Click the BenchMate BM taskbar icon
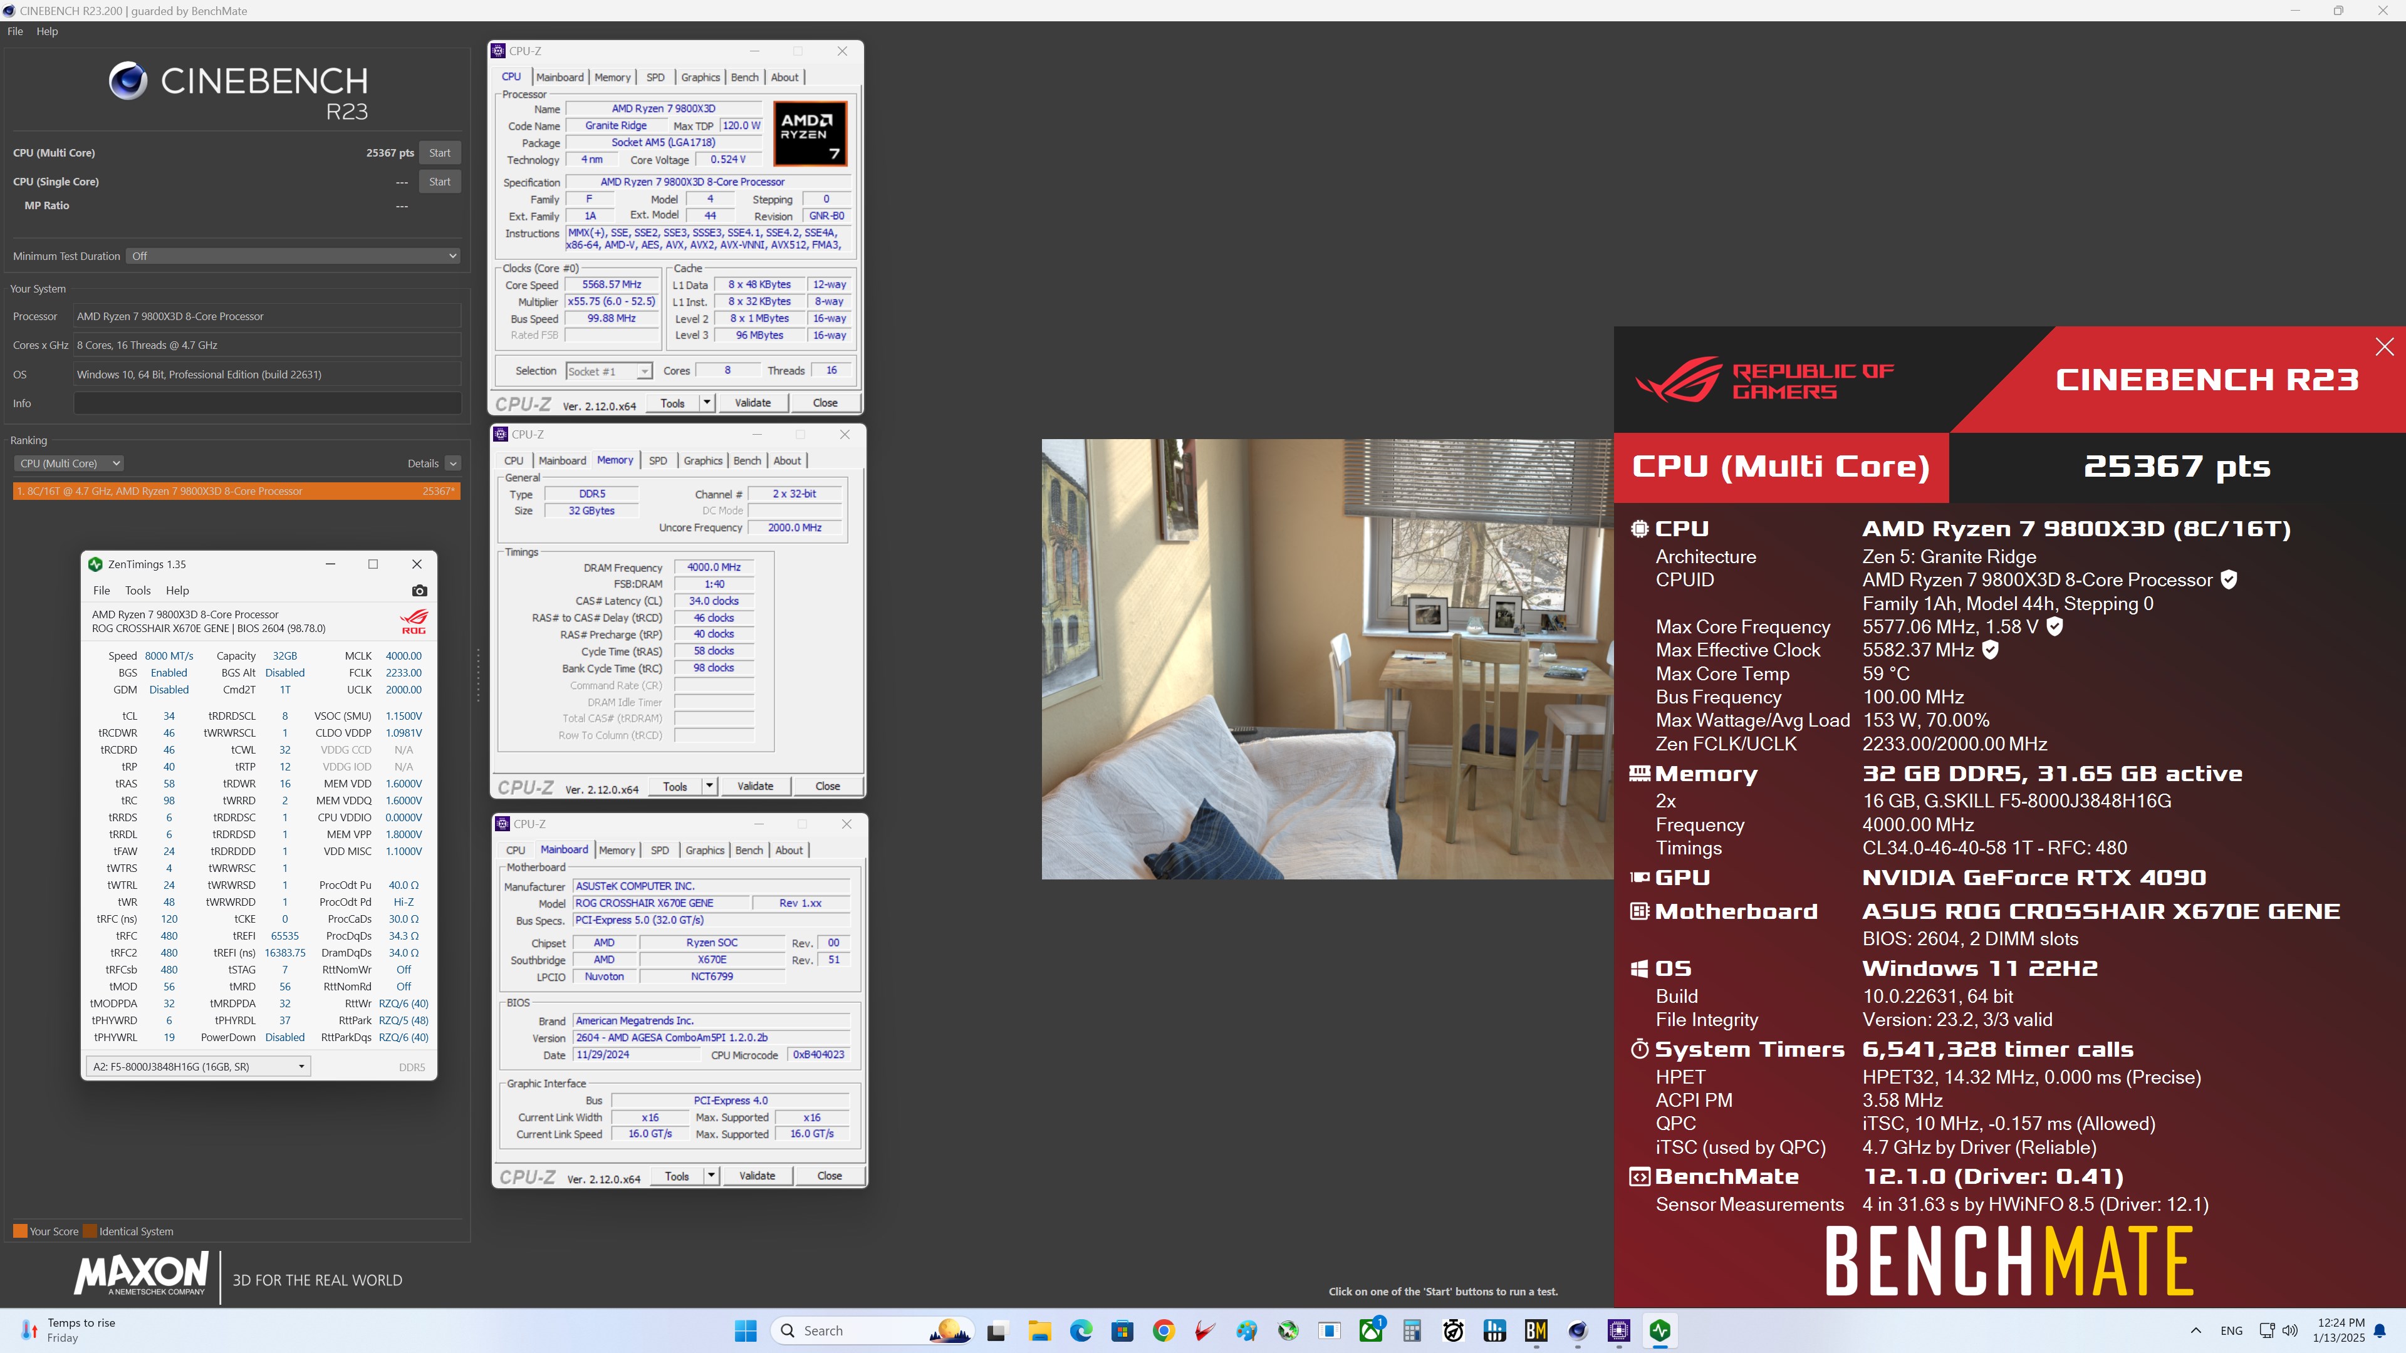Screen dimensions: 2406x1353 pyautogui.click(x=1536, y=1330)
